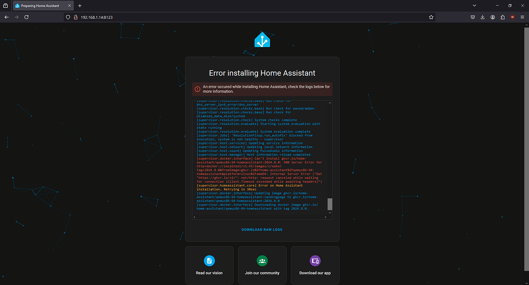Screen dimensions: 529x285
Task: Click the red error alert icon
Action: point(197,89)
